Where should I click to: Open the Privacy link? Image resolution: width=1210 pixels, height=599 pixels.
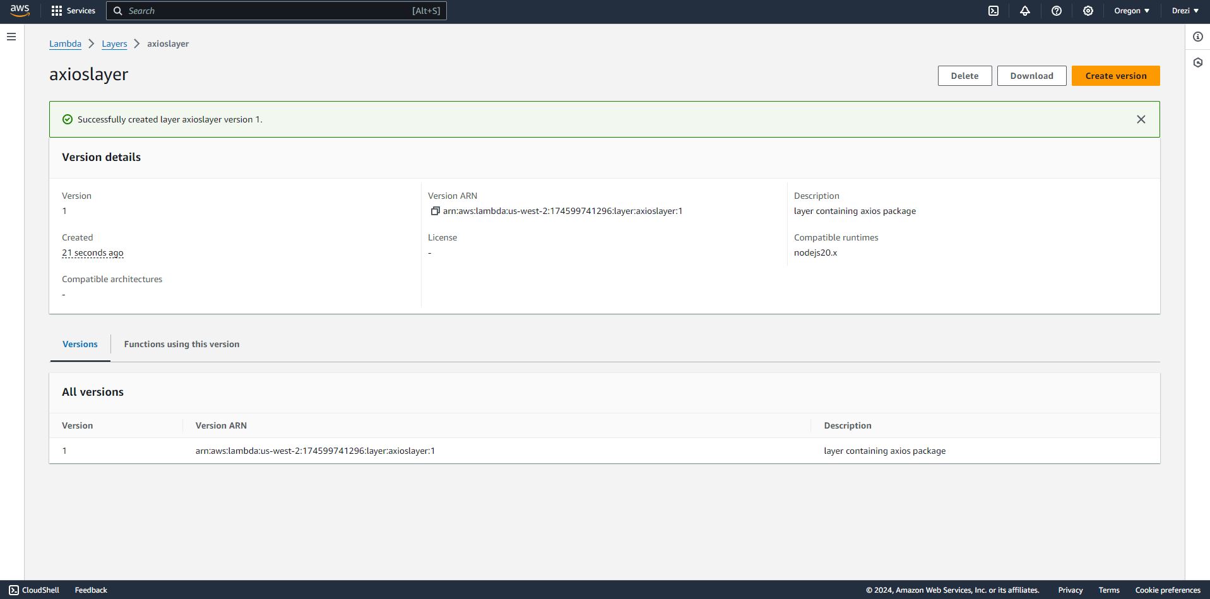tap(1071, 590)
